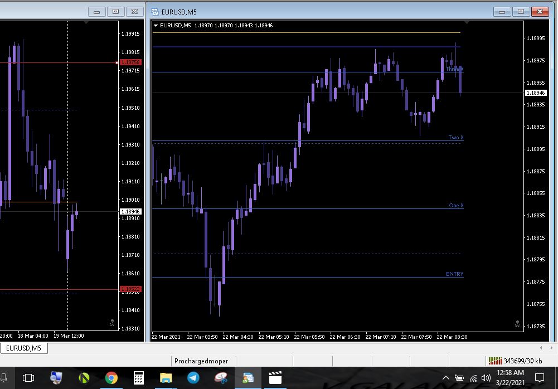
Task: Click the clapperboard video app taskbar icon
Action: tap(275, 378)
